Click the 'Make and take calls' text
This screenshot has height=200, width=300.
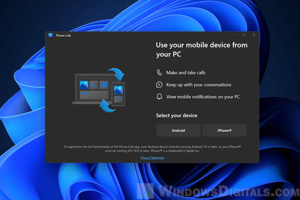(186, 73)
